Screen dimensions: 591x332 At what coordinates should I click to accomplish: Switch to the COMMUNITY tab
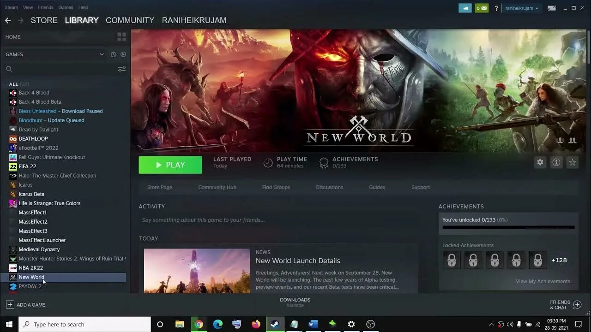130,20
